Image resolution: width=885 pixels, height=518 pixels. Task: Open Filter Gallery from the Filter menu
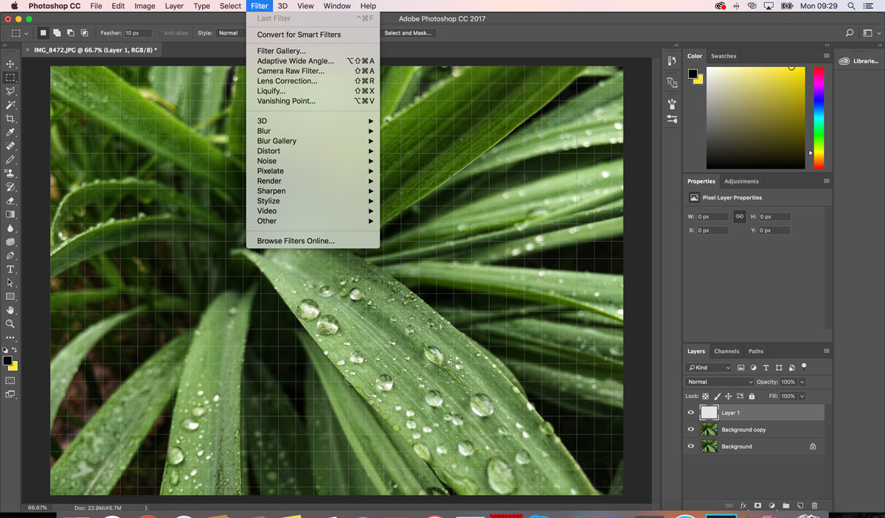pyautogui.click(x=280, y=50)
